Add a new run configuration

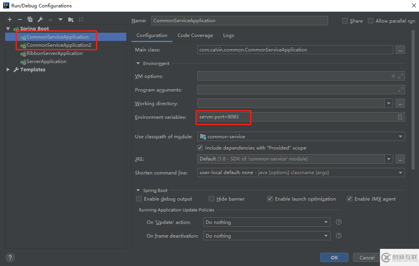tap(10, 19)
